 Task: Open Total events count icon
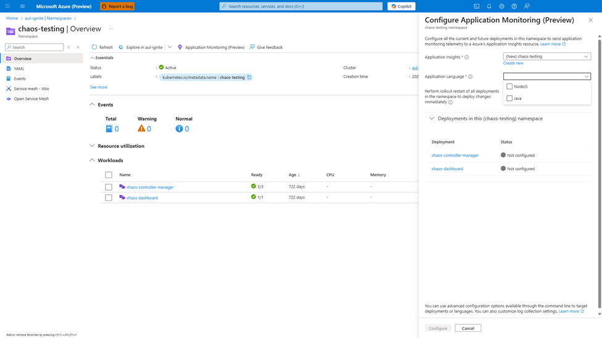coord(109,128)
